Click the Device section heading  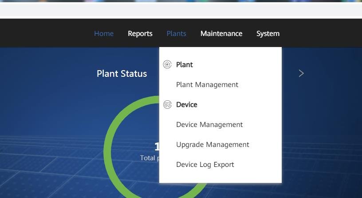click(x=187, y=105)
